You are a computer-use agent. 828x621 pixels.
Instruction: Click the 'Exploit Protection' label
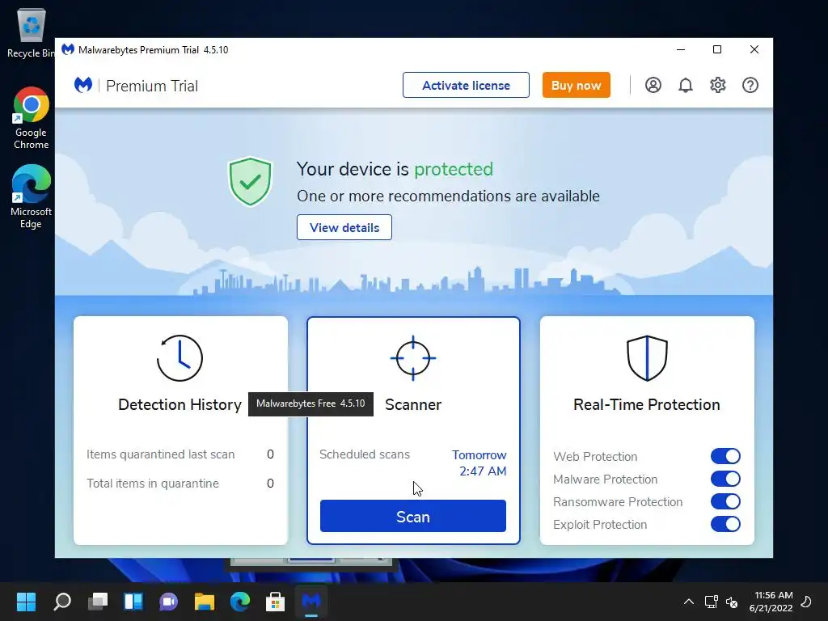click(600, 524)
